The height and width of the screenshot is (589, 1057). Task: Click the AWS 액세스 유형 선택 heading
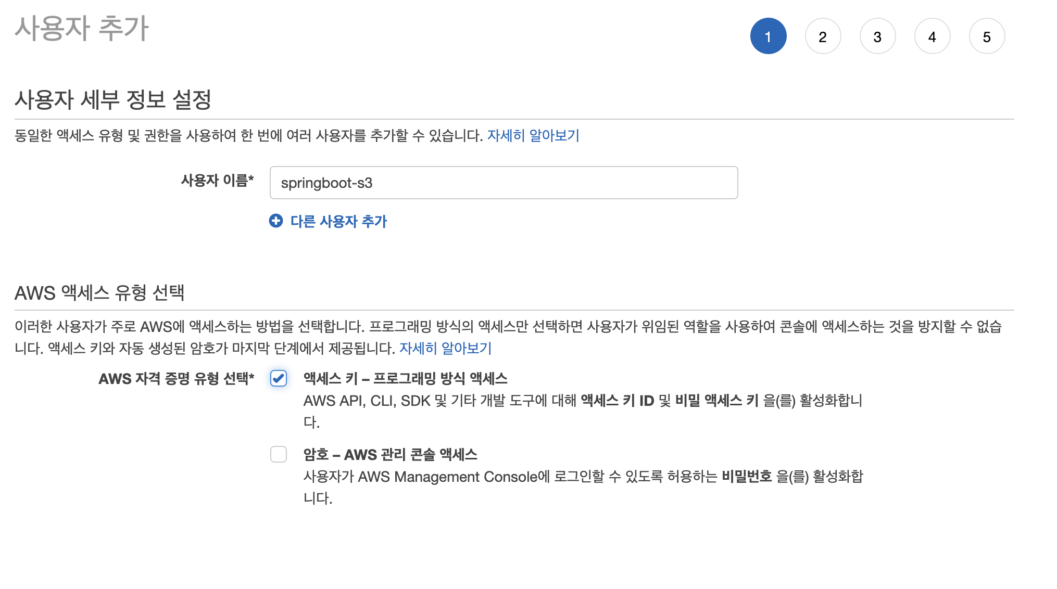(99, 293)
